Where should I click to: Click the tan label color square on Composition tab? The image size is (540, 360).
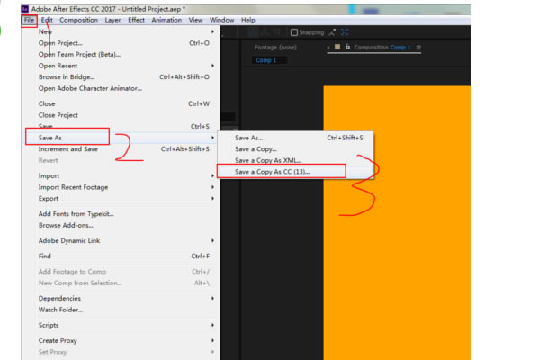point(337,47)
